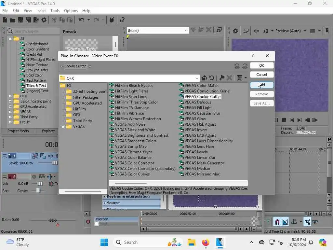Viewport: 333px width, 250px height.
Task: Switch to the Explorer tab
Action: point(48,131)
